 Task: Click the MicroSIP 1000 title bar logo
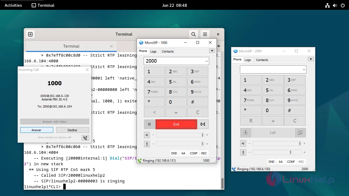pos(141,42)
